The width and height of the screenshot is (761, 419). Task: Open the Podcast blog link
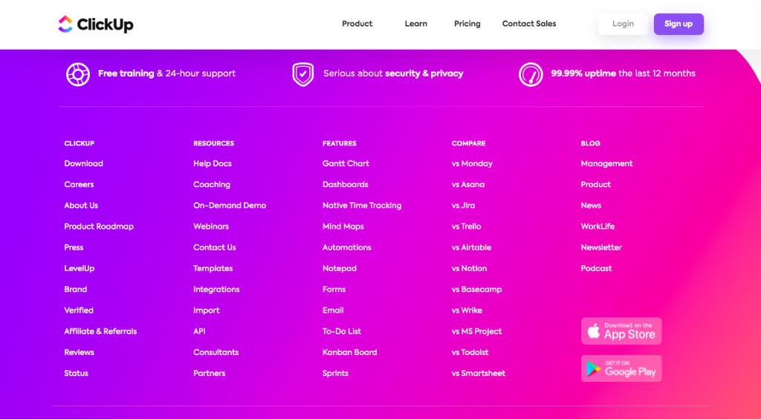coord(597,268)
